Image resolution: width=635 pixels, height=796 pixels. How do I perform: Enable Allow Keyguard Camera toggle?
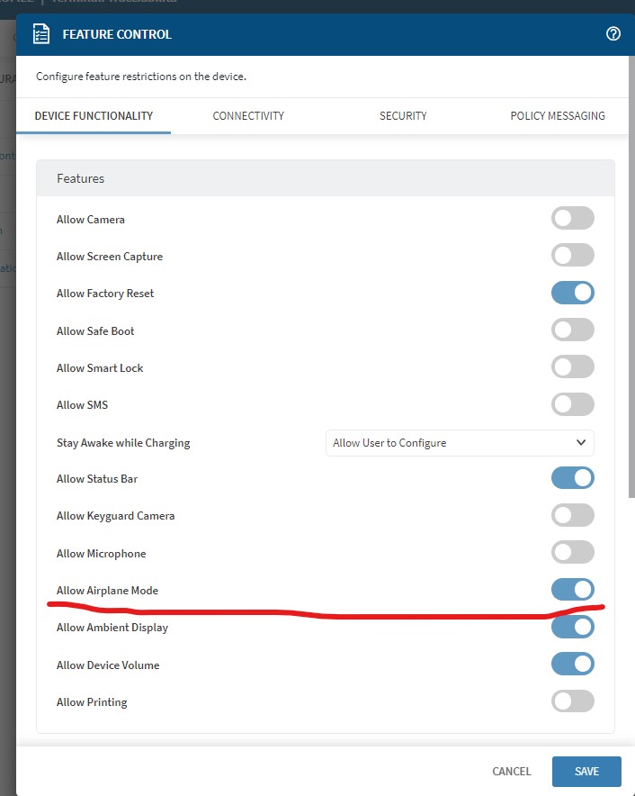573,516
